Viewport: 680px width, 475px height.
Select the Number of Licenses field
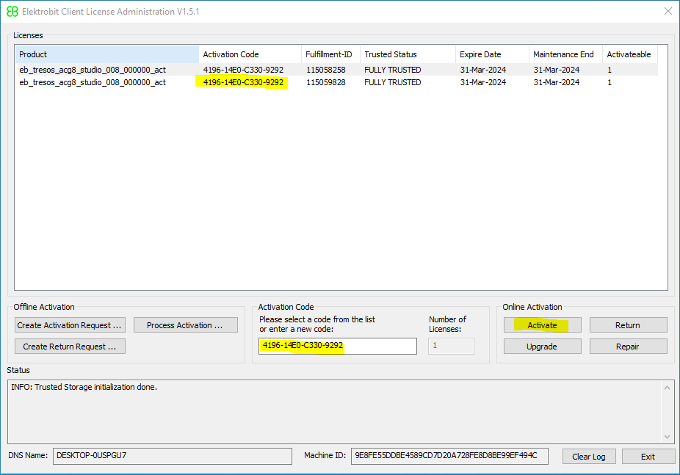click(451, 346)
